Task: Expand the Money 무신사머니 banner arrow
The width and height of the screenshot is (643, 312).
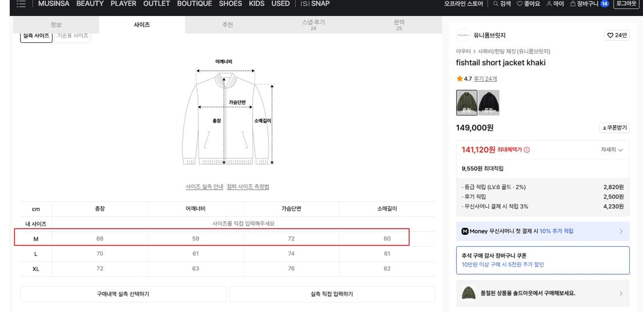Action: pos(621,231)
